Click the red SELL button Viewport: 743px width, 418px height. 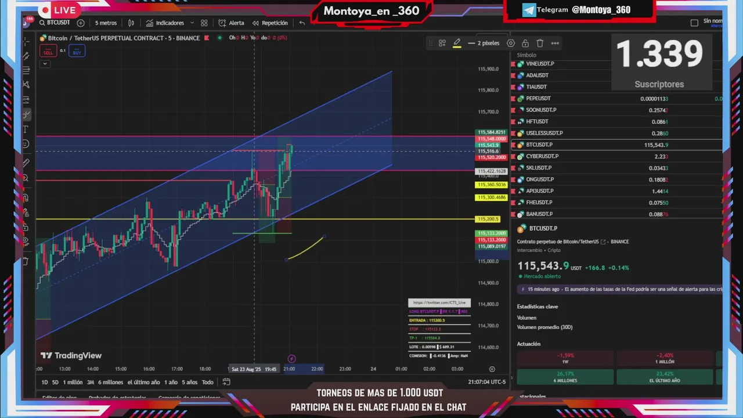click(48, 51)
